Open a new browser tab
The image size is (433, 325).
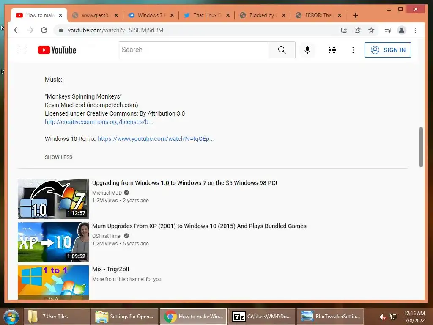pos(356,15)
